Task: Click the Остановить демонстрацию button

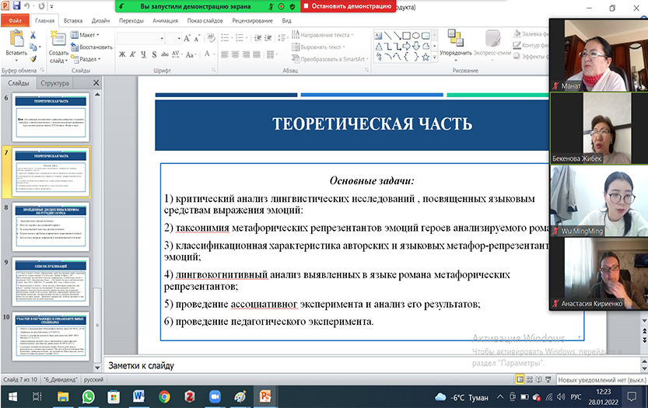Action: point(348,6)
